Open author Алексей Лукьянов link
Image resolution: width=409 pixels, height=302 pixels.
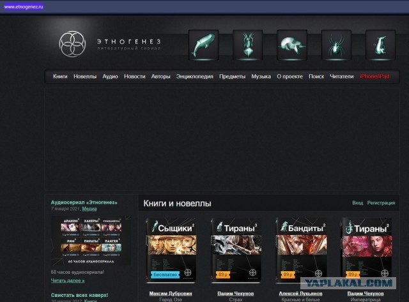tap(300, 294)
